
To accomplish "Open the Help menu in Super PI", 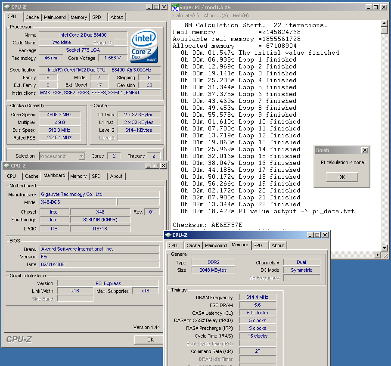I will pyautogui.click(x=240, y=16).
